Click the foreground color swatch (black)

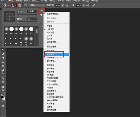click(2, 97)
